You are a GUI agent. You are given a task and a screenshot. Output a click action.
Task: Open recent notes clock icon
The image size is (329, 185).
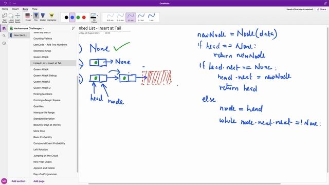click(x=4, y=43)
